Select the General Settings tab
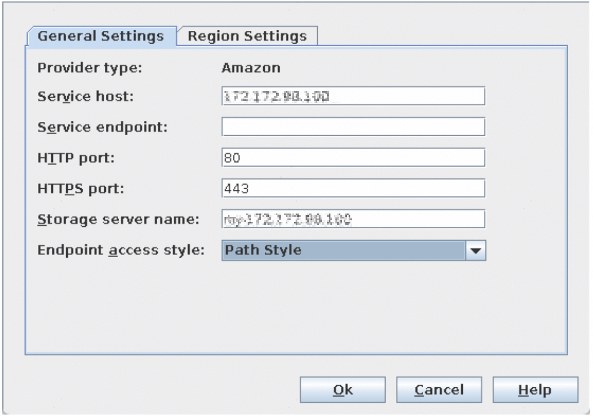Screen dimensions: 593x416 point(101,36)
